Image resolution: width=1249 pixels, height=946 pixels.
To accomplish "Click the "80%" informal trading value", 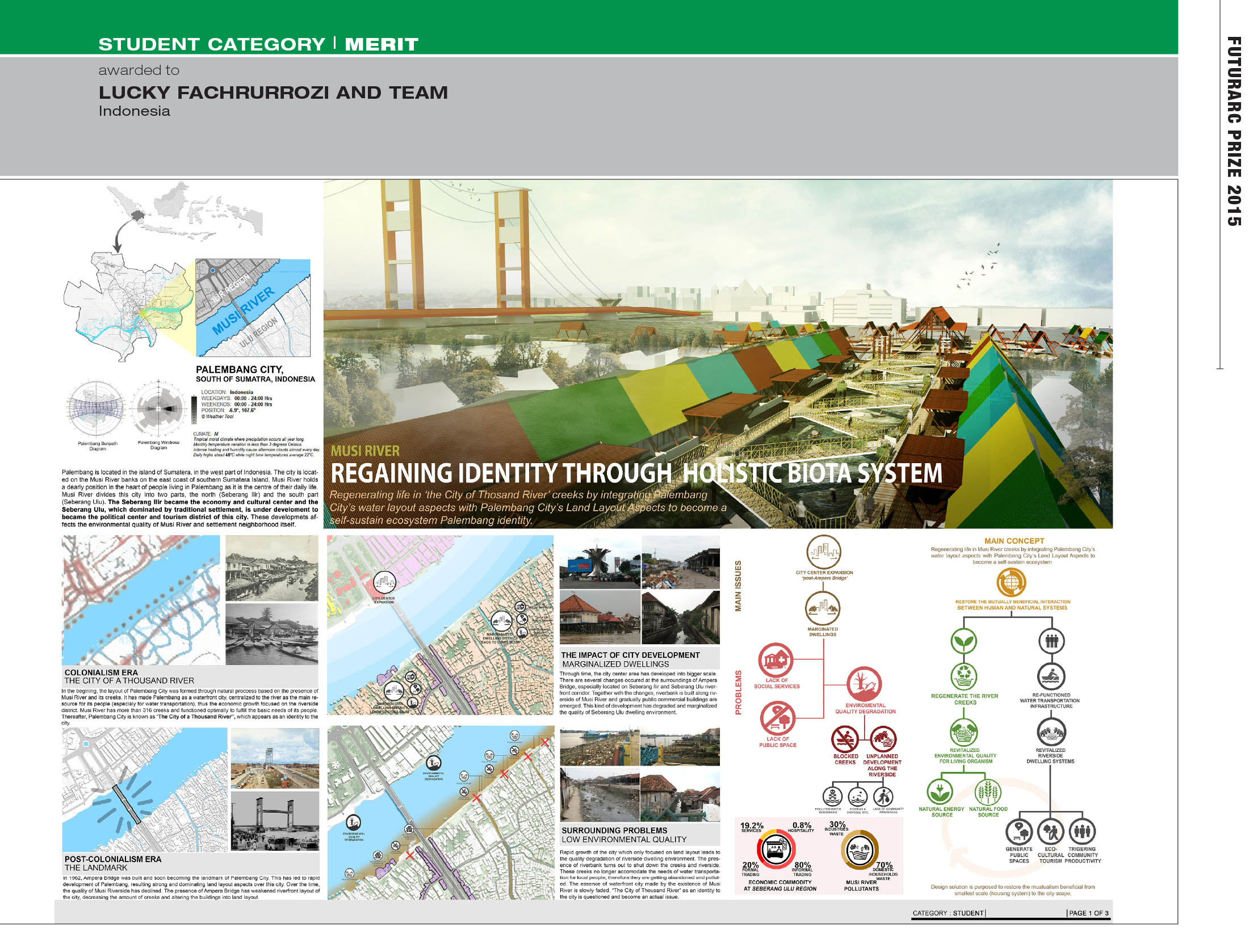I will click(802, 865).
